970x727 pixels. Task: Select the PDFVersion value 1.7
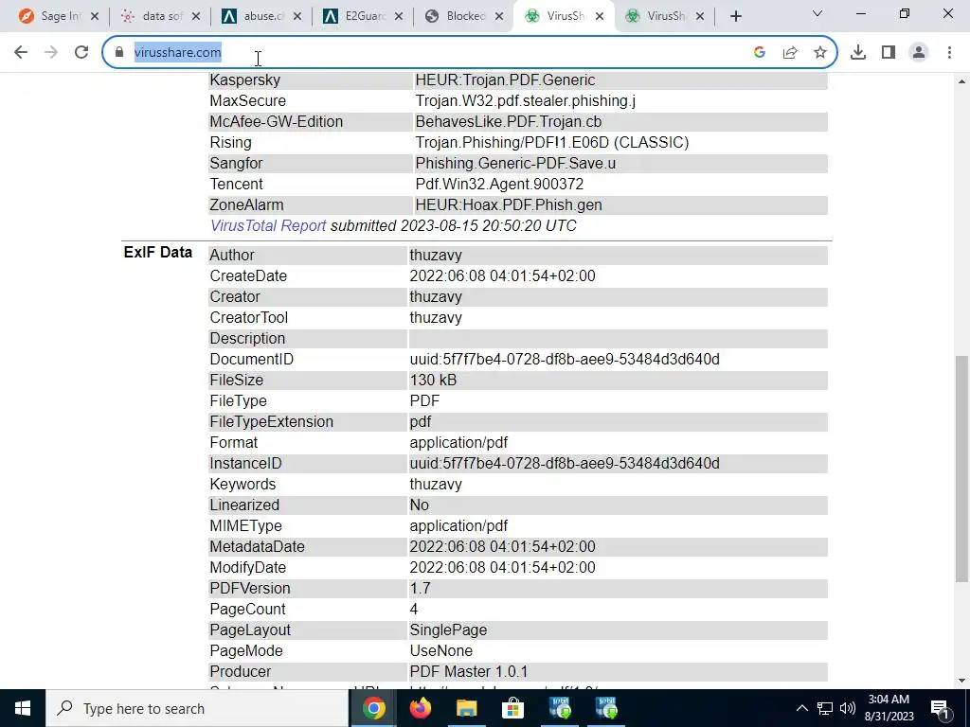(x=420, y=589)
